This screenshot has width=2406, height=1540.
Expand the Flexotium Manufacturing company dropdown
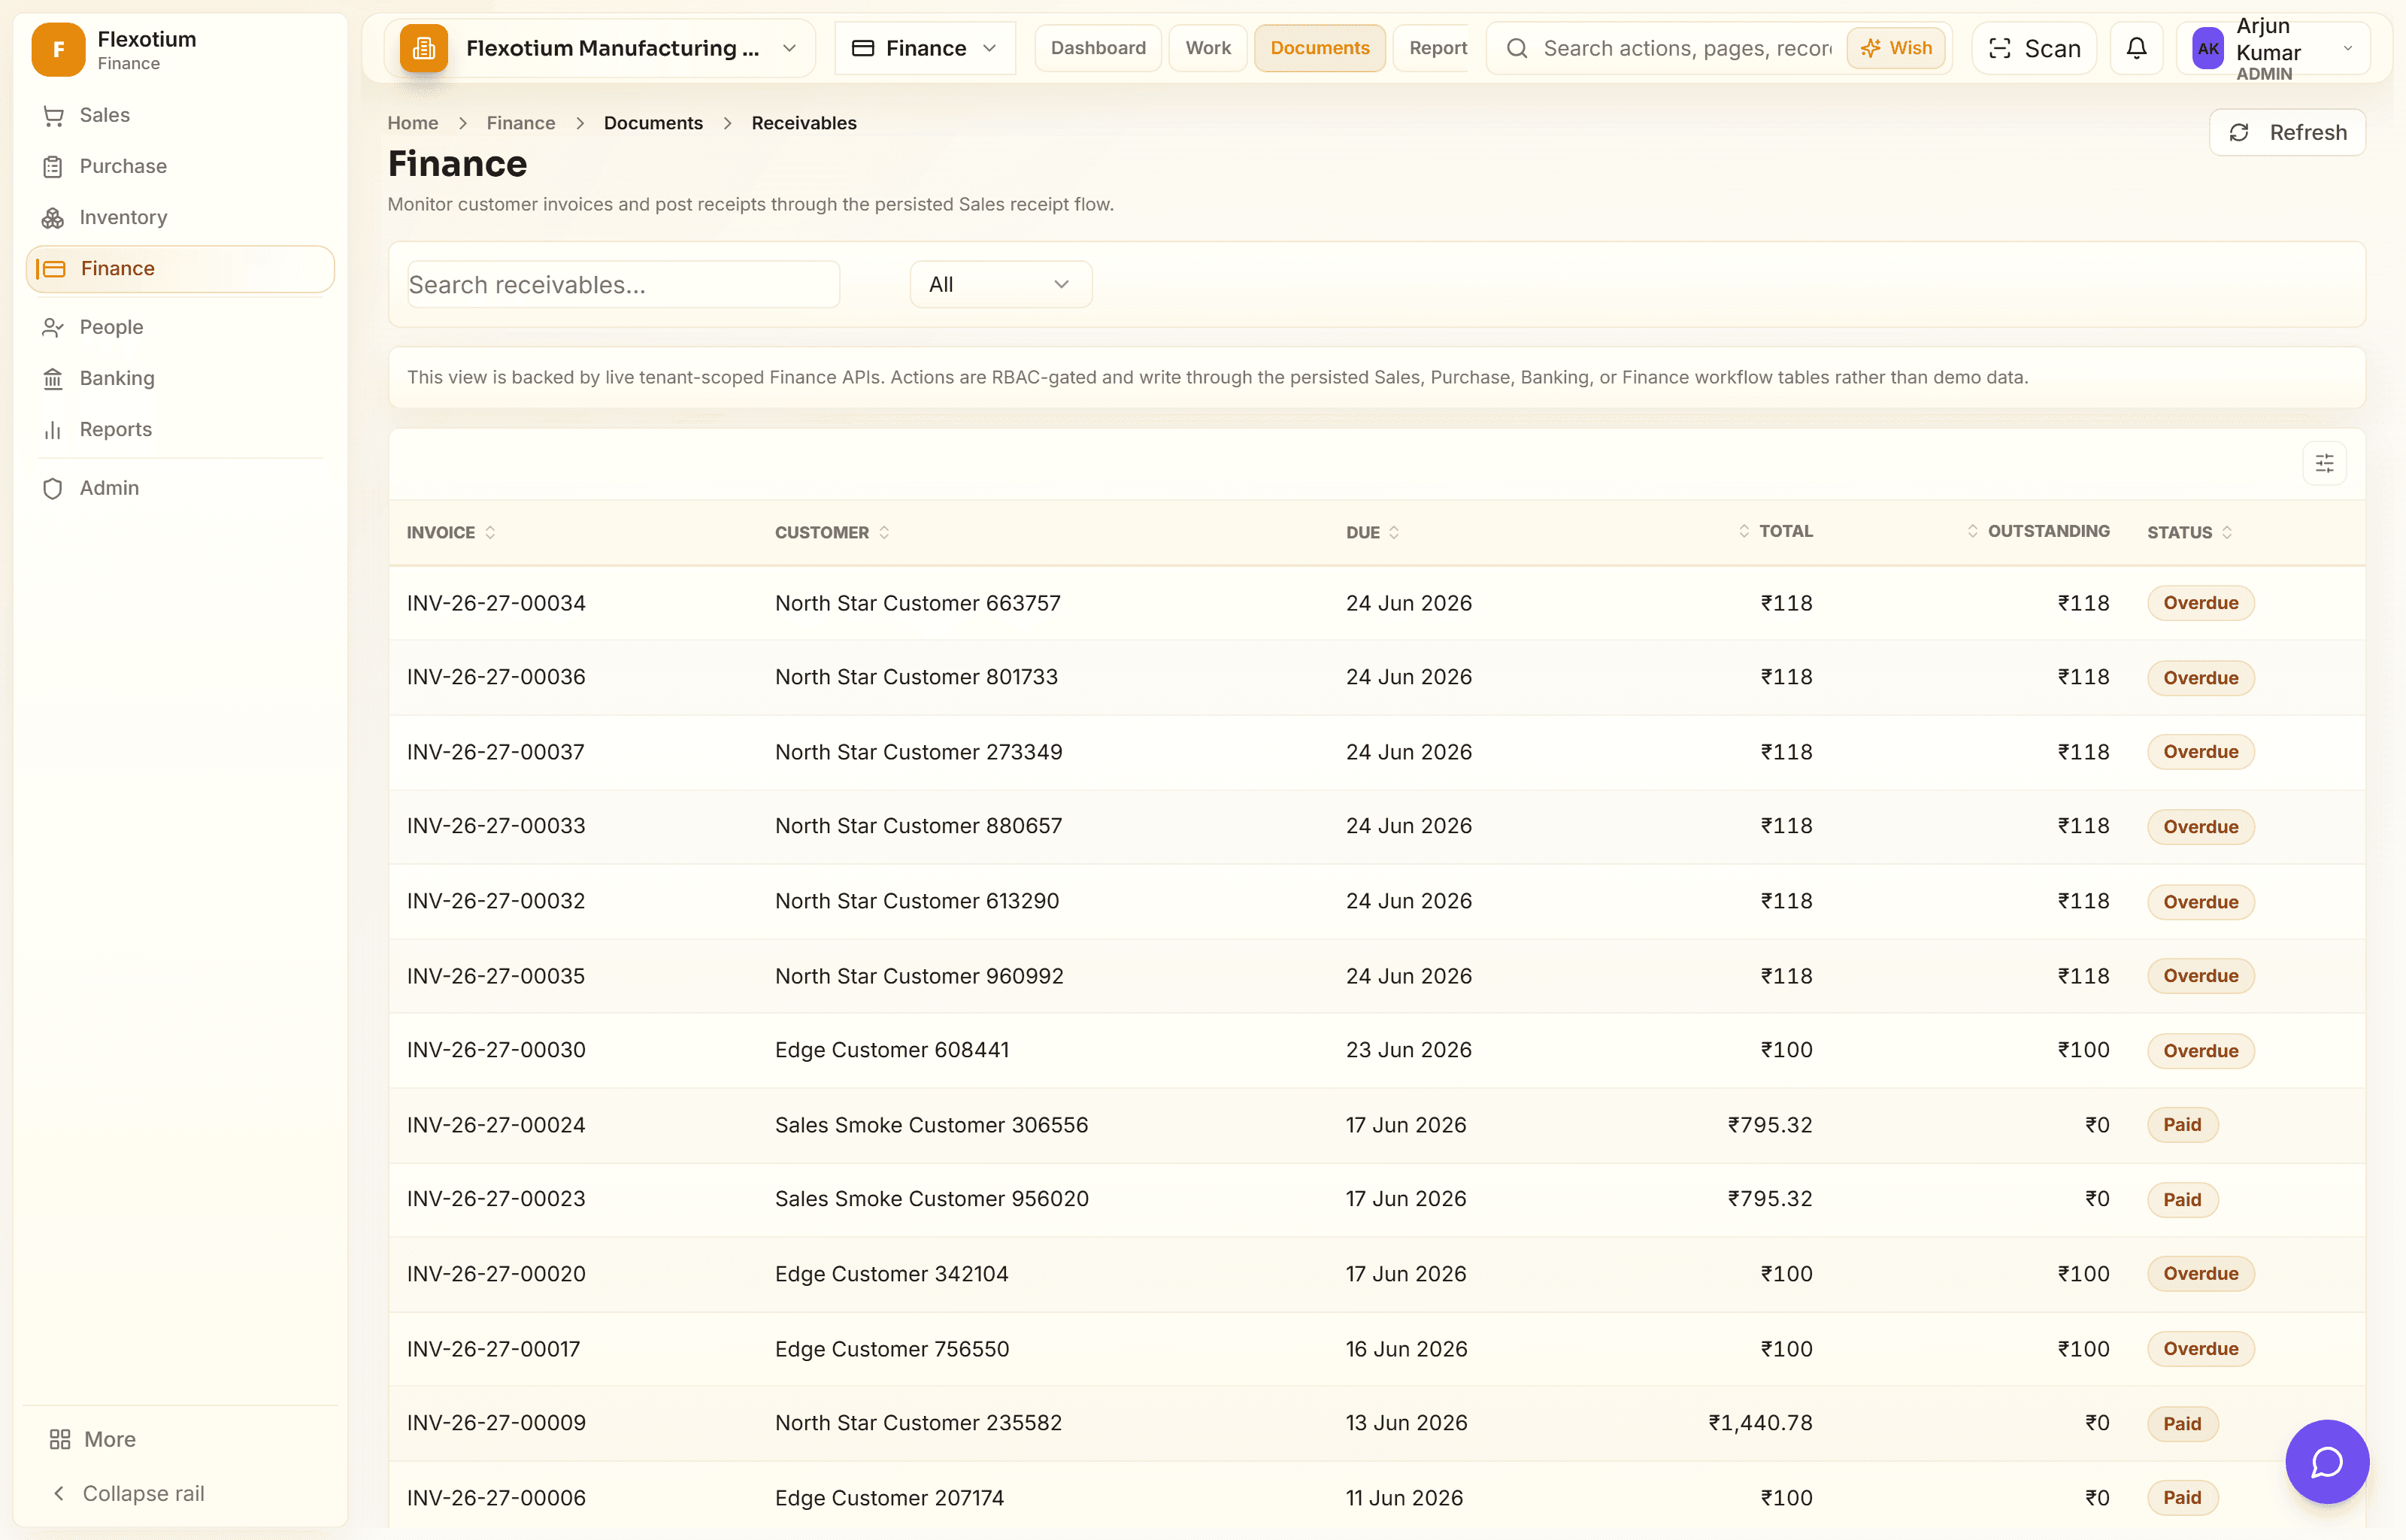point(789,48)
